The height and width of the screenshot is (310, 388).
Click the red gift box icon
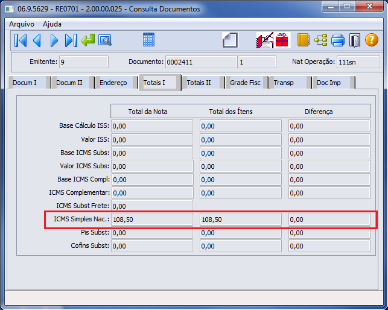[282, 40]
